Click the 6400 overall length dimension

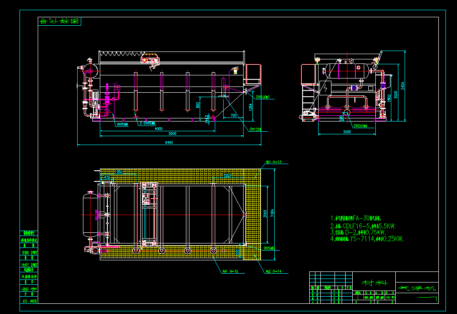point(169,142)
